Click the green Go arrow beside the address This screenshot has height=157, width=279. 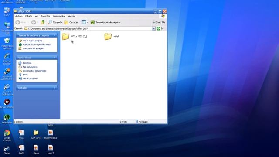click(x=158, y=28)
